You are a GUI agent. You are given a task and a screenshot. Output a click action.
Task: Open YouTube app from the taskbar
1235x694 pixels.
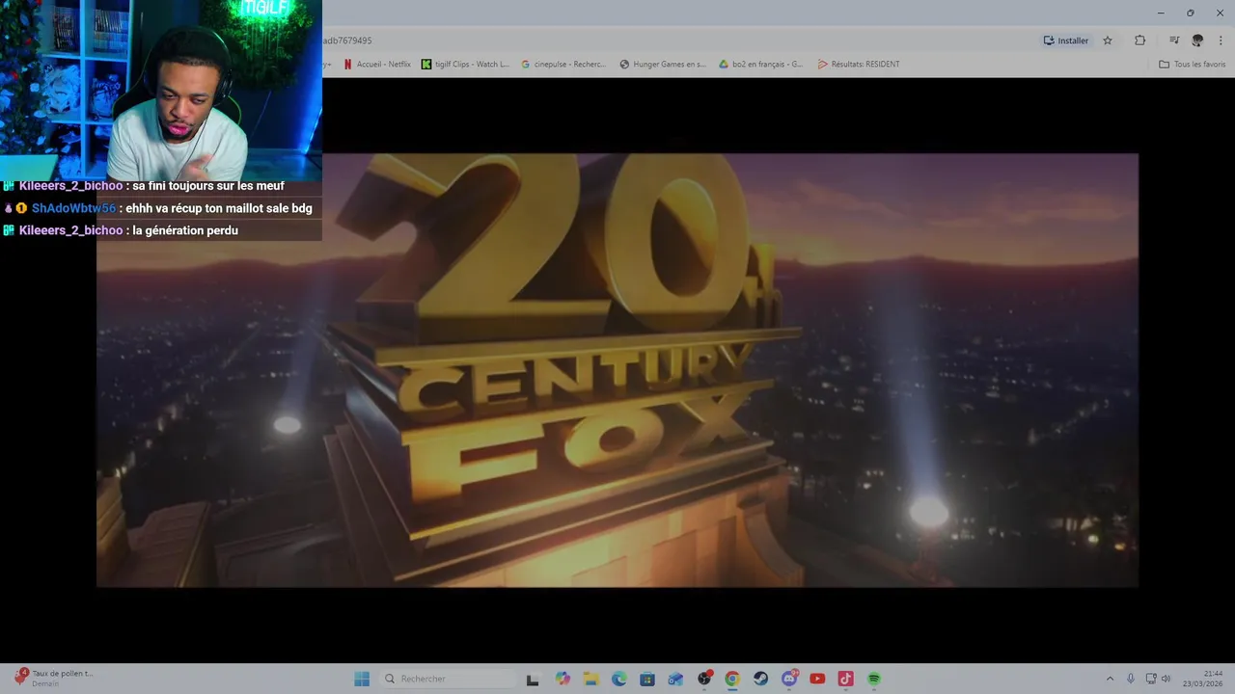click(817, 679)
